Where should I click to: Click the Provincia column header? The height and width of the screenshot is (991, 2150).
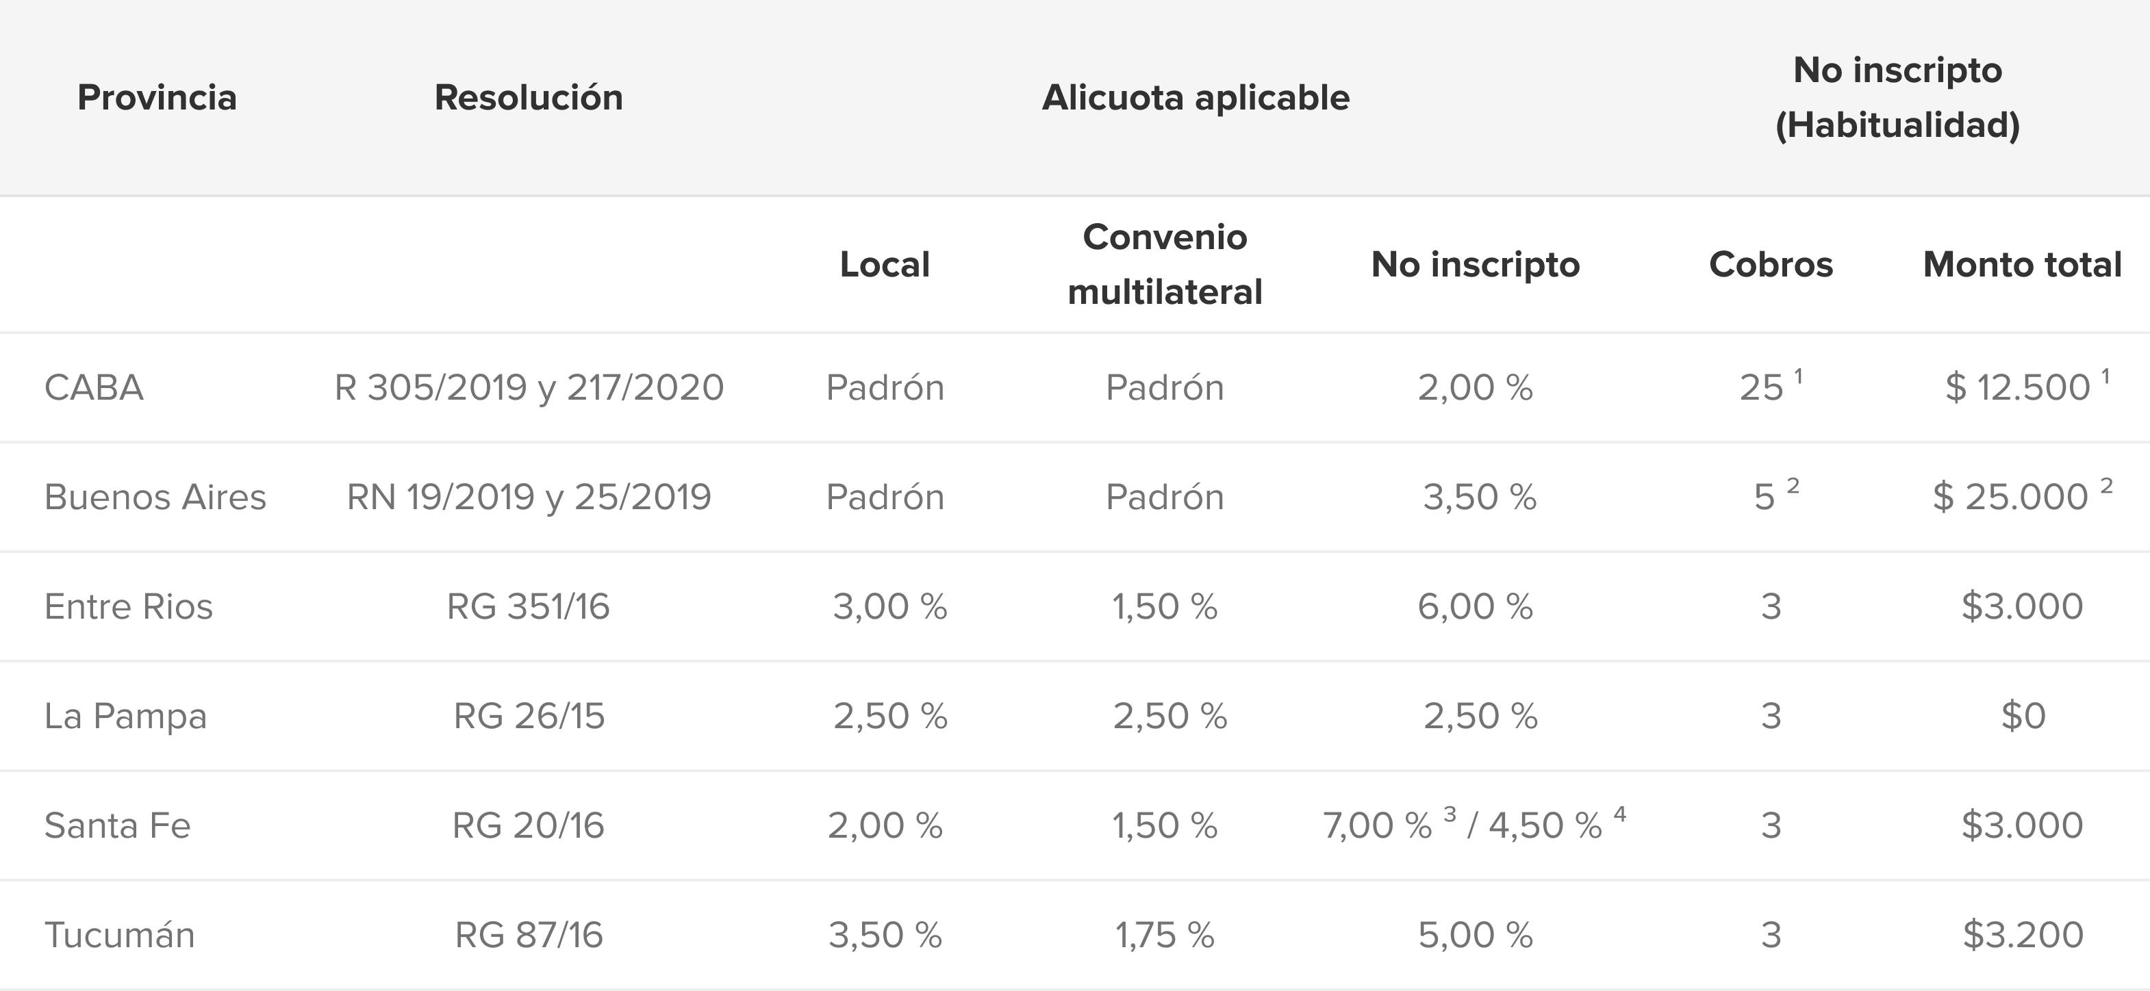pyautogui.click(x=157, y=98)
